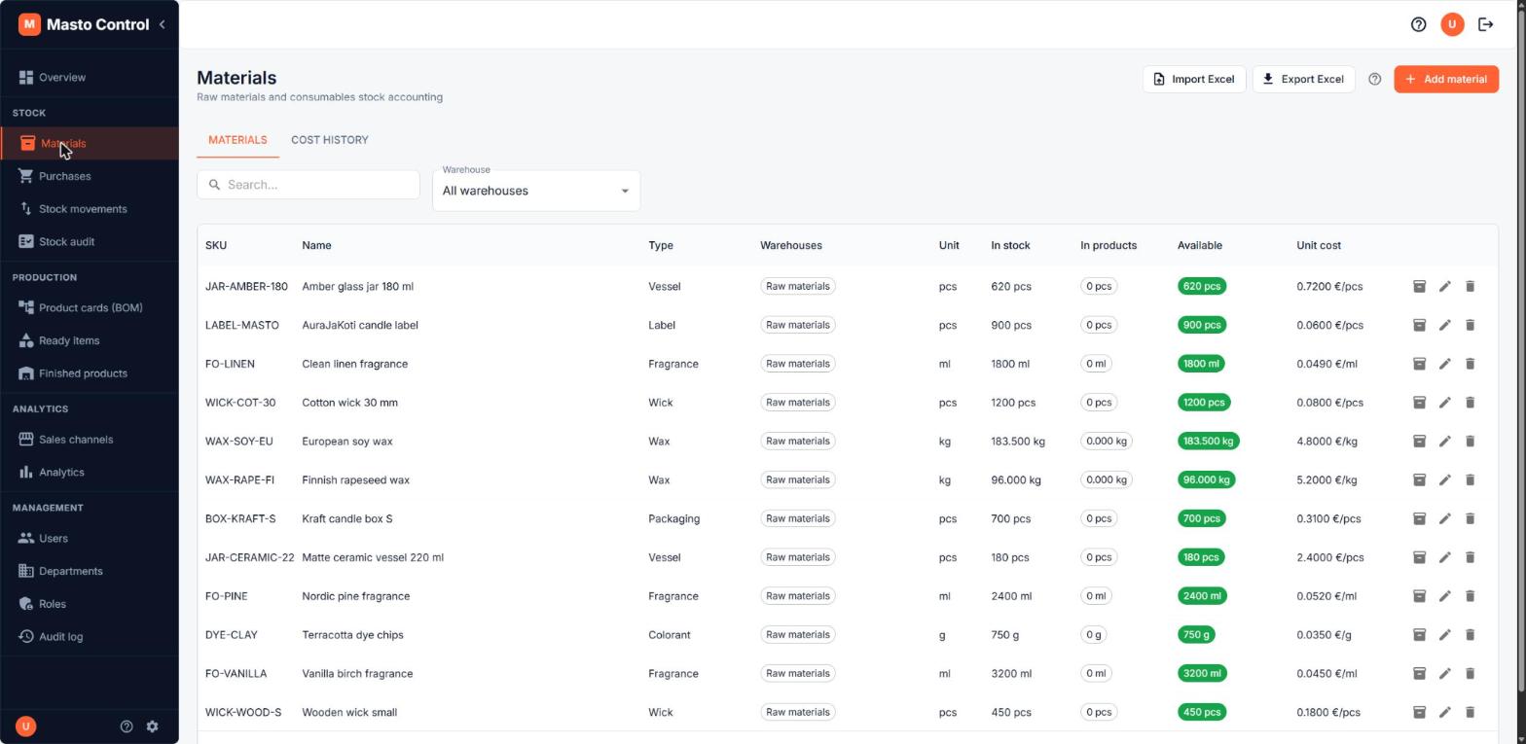Open user avatar menu in top bar
1526x744 pixels.
click(x=1452, y=24)
